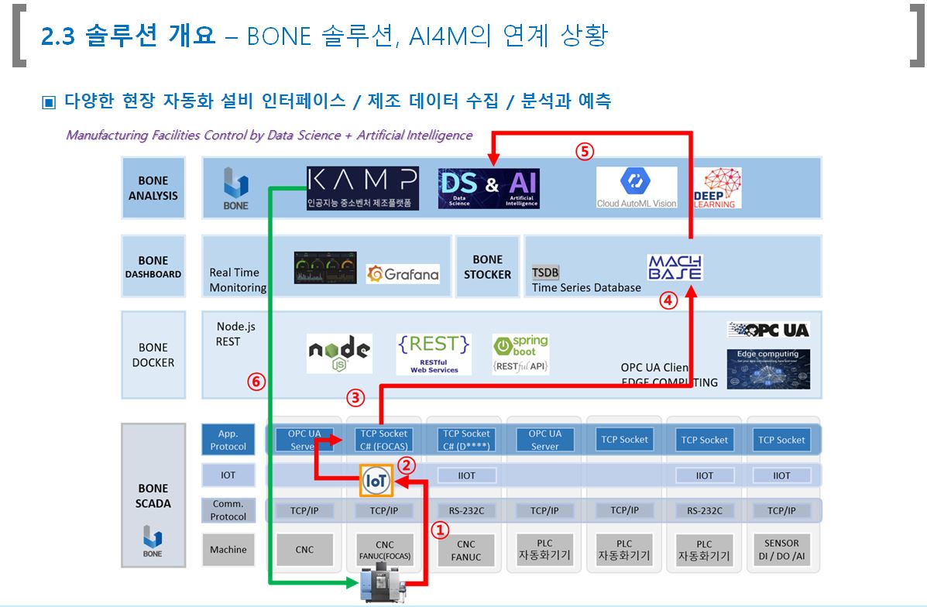The image size is (927, 607).
Task: Click the BONE logo inside the SCADA box
Action: 153,541
